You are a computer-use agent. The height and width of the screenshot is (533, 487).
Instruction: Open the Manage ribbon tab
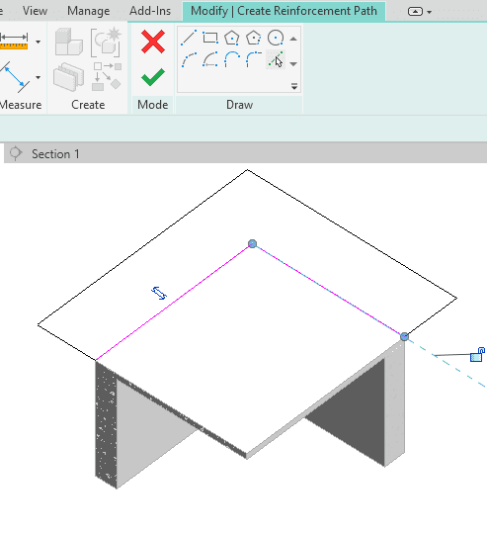coord(89,11)
